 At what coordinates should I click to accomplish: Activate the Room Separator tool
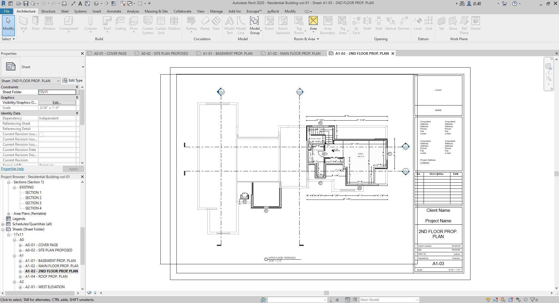point(283,26)
